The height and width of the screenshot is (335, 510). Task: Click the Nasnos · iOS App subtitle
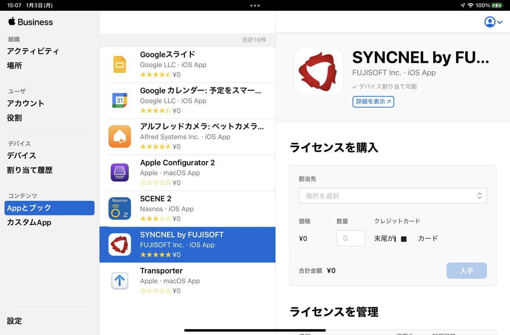point(167,209)
